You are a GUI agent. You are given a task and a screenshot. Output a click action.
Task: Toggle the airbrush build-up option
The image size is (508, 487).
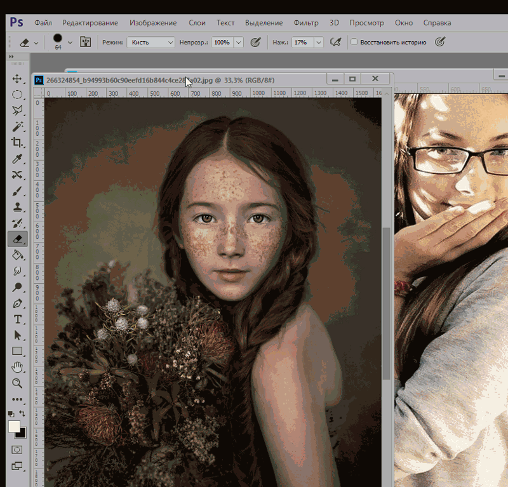tap(336, 43)
